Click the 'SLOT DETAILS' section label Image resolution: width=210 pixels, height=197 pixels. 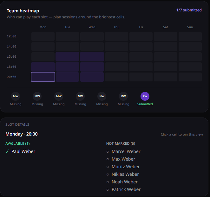[17, 124]
